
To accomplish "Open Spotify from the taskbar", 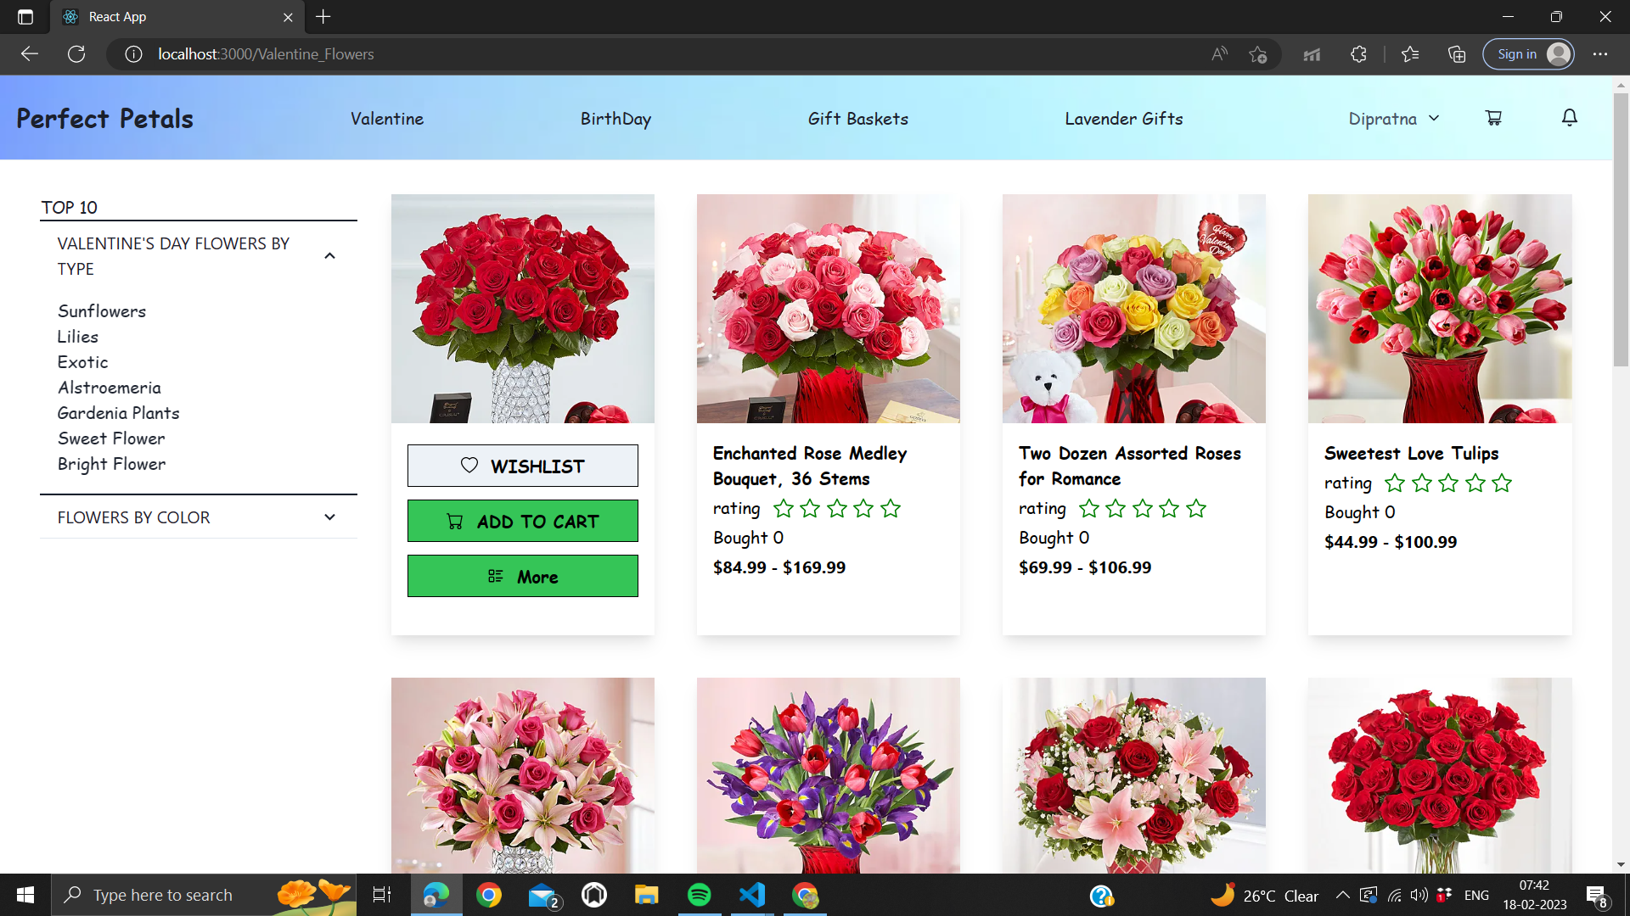I will 699,895.
